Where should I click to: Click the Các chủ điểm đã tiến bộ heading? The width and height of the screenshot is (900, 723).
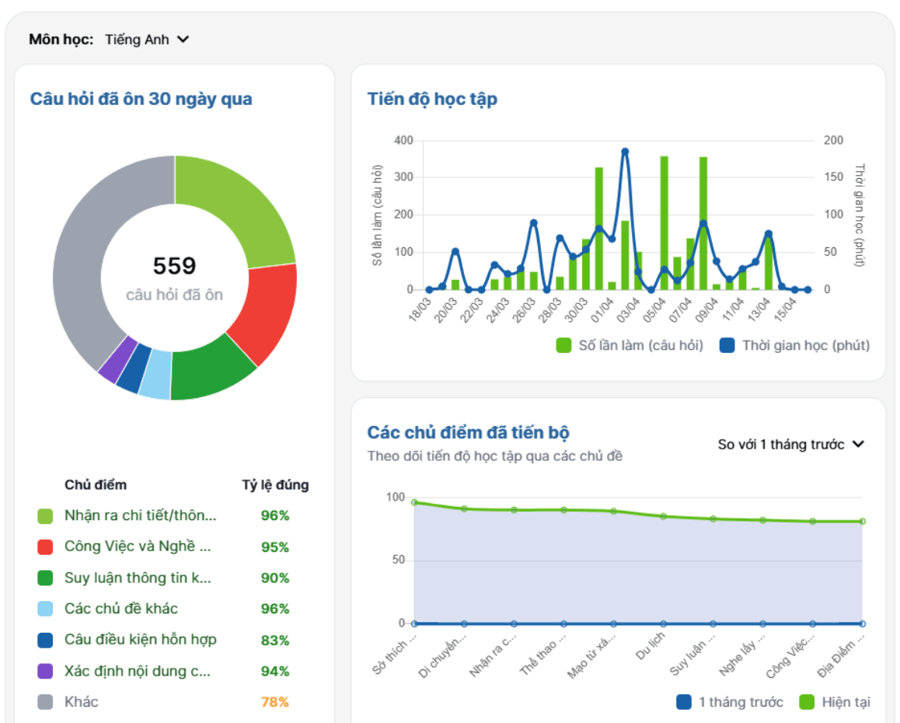point(469,432)
